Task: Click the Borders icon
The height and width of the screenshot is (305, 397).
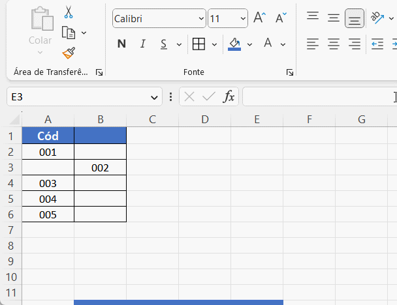Action: coord(198,44)
